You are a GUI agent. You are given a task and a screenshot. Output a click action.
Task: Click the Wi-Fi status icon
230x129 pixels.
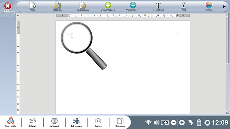tap(148, 122)
